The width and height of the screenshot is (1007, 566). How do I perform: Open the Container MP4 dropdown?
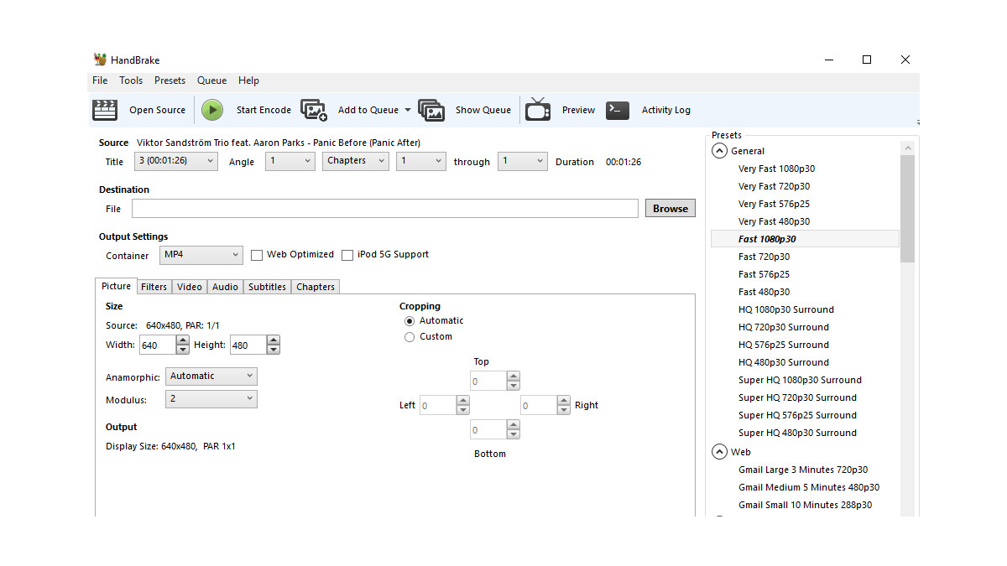[x=201, y=255]
